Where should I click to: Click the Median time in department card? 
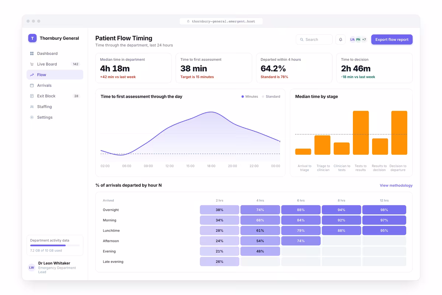point(133,68)
